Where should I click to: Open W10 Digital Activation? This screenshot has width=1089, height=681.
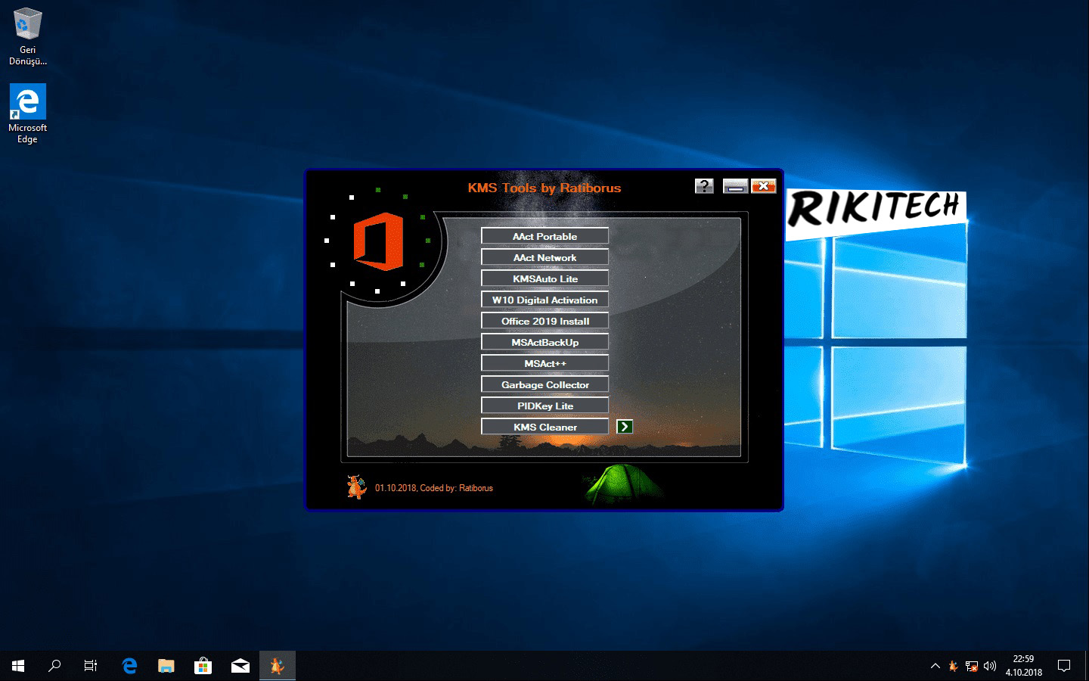coord(544,300)
